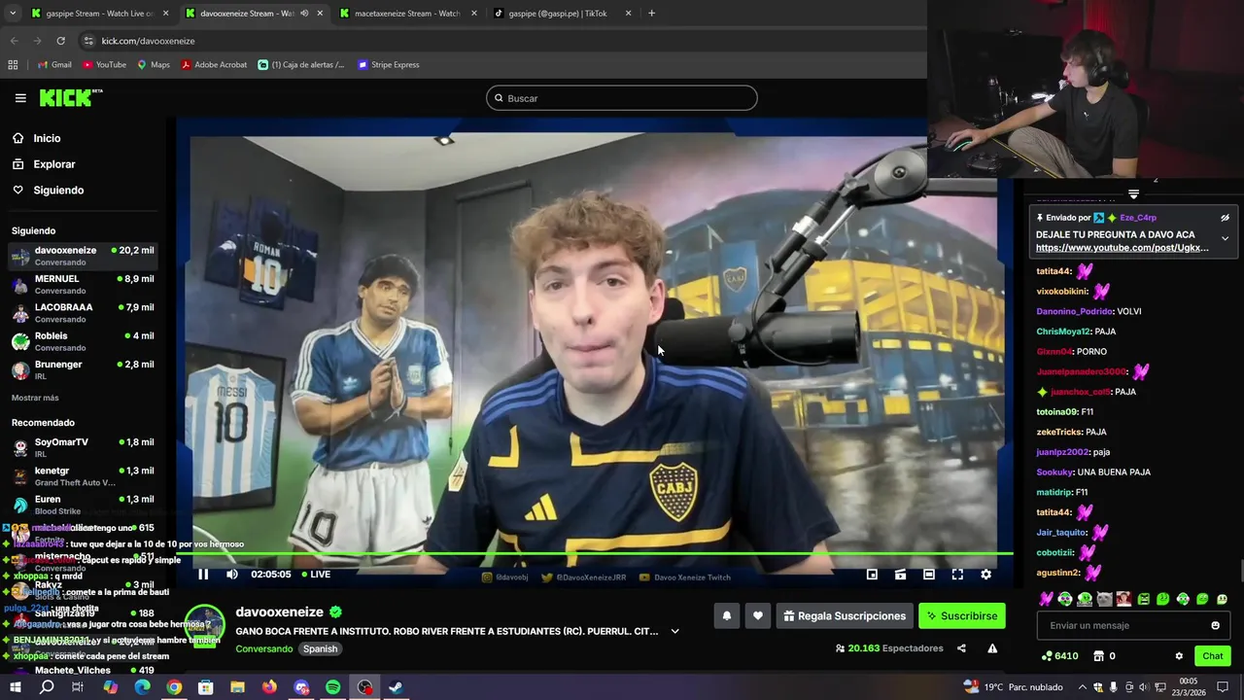Enable notifications with the bell button

[726, 615]
